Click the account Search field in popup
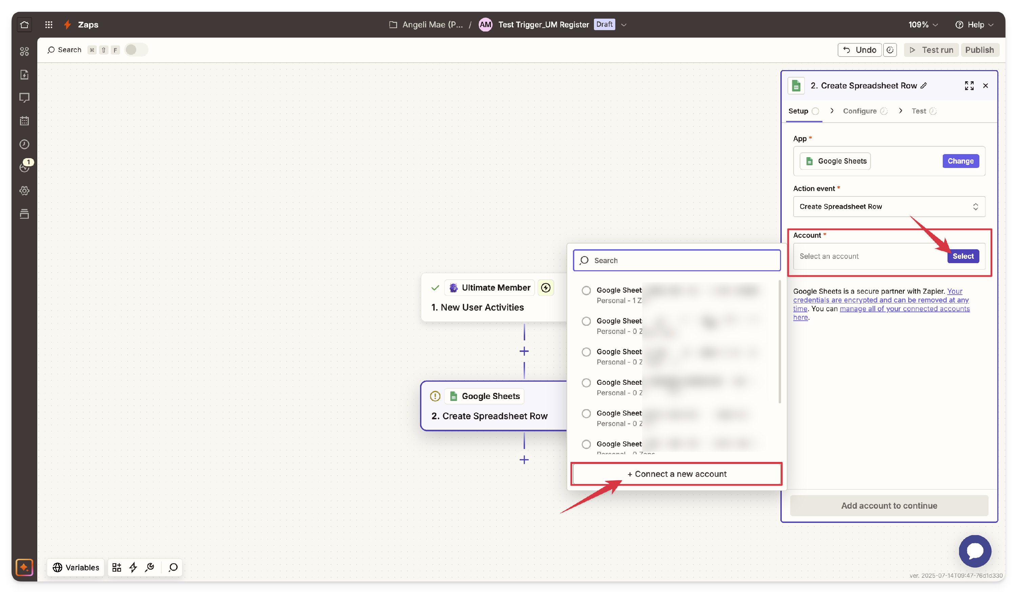Image resolution: width=1017 pixels, height=593 pixels. tap(677, 260)
